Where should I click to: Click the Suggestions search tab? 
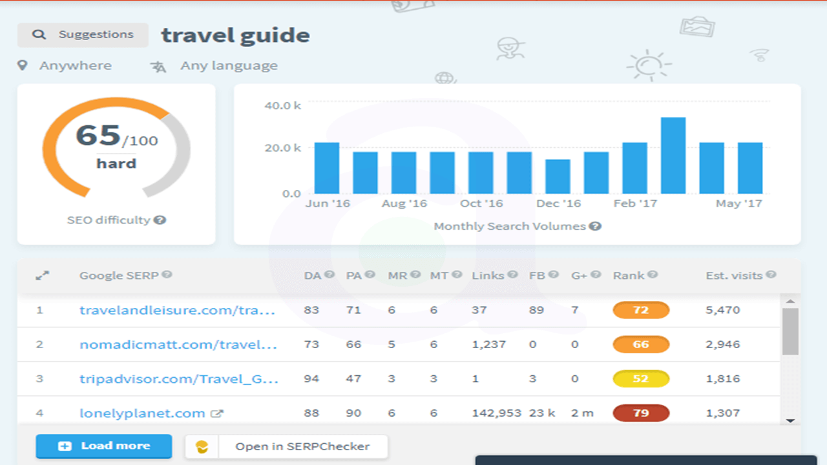[83, 35]
